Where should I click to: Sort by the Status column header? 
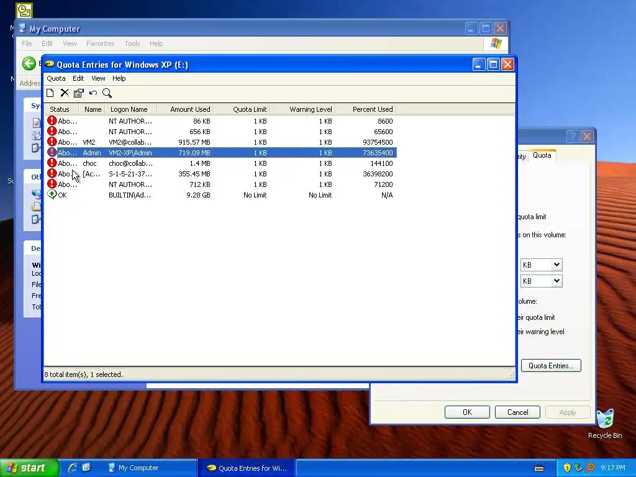(x=61, y=109)
